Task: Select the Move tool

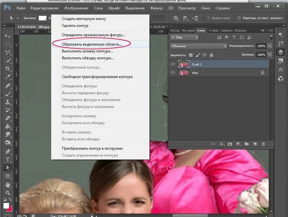Action: tap(8, 36)
